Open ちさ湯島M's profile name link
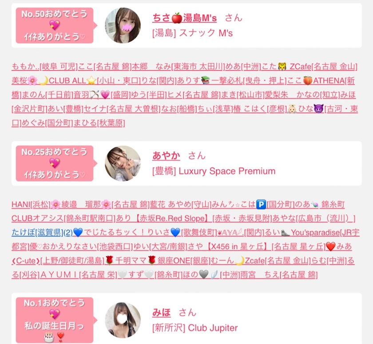373x344 pixels. point(184,18)
